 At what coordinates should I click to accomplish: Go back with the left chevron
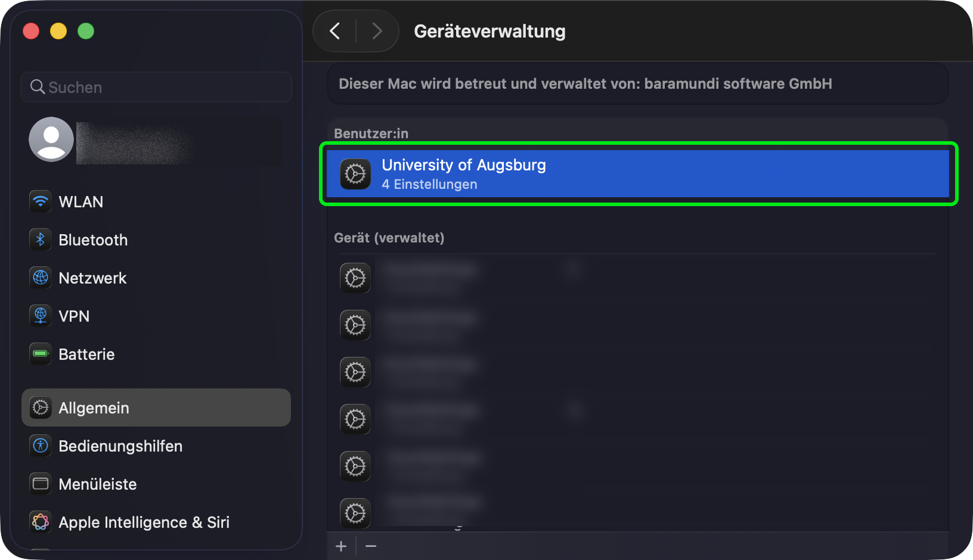click(335, 31)
